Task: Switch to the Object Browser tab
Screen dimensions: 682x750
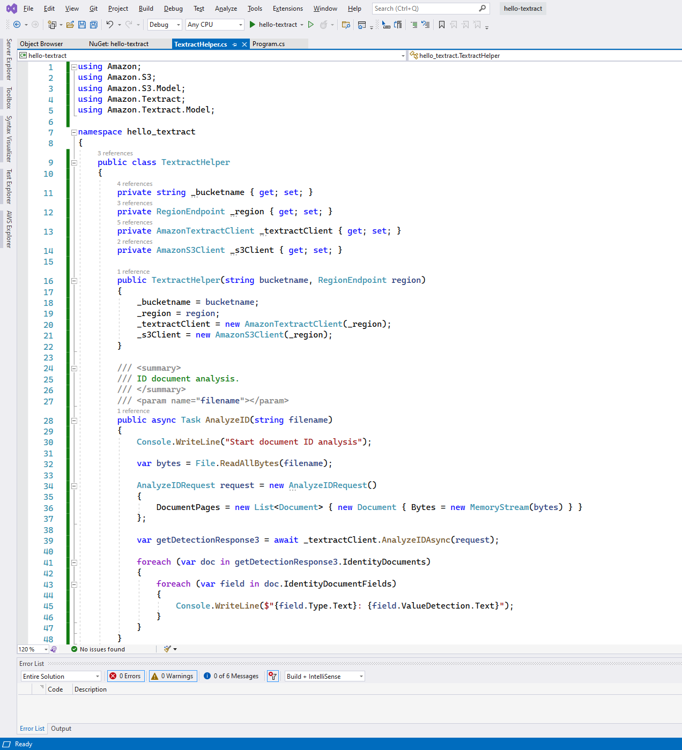Action: 41,44
